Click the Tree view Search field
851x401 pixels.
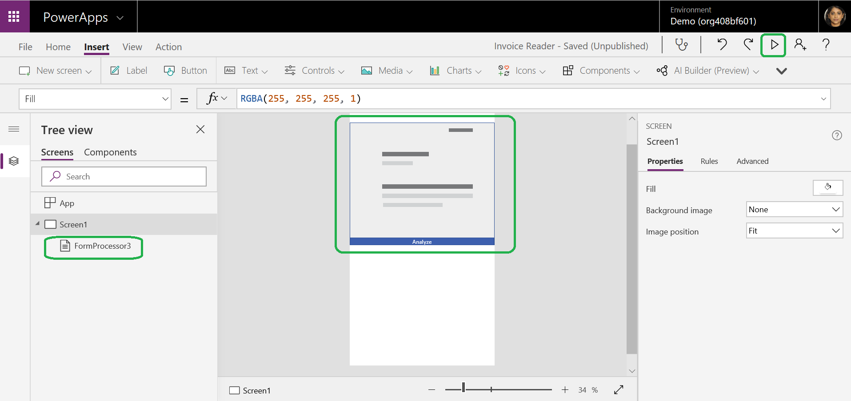[124, 177]
